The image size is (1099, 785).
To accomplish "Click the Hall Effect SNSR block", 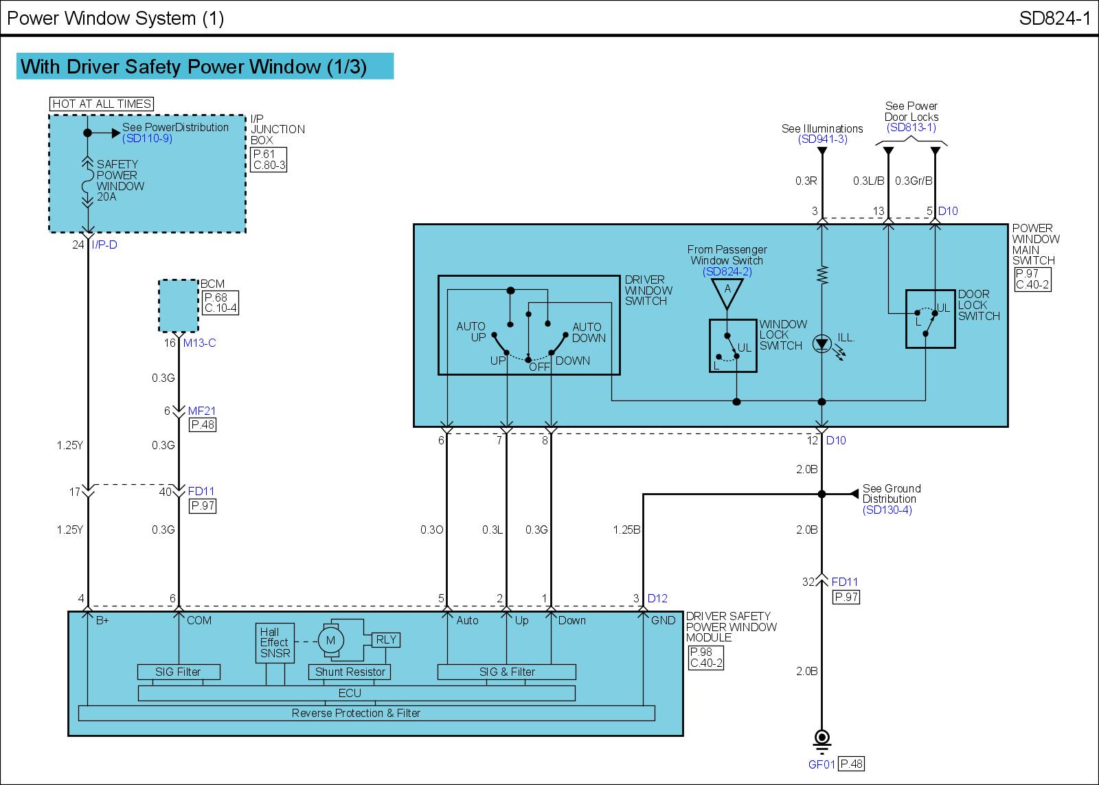I will click(275, 643).
